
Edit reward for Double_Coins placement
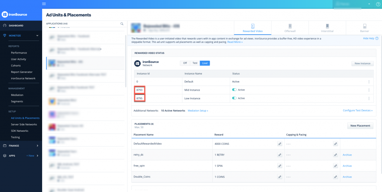[280, 177]
